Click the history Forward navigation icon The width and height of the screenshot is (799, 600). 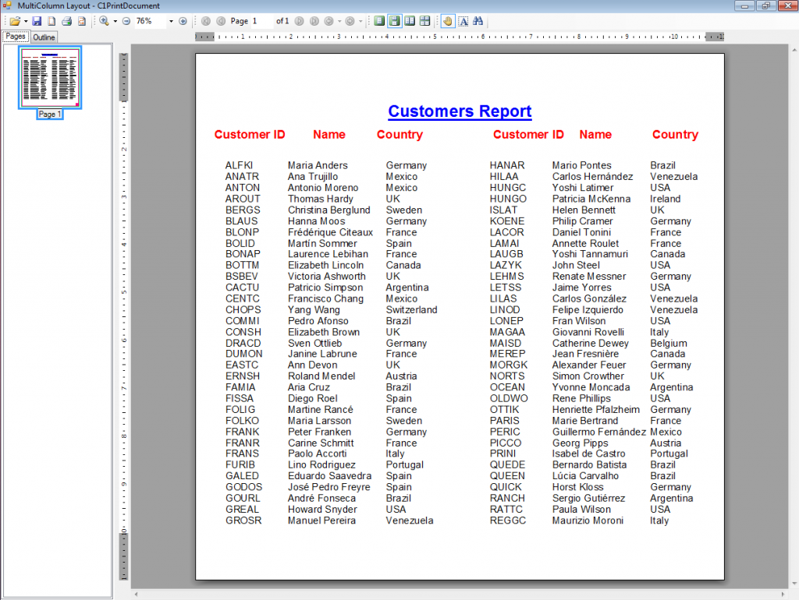(x=350, y=21)
